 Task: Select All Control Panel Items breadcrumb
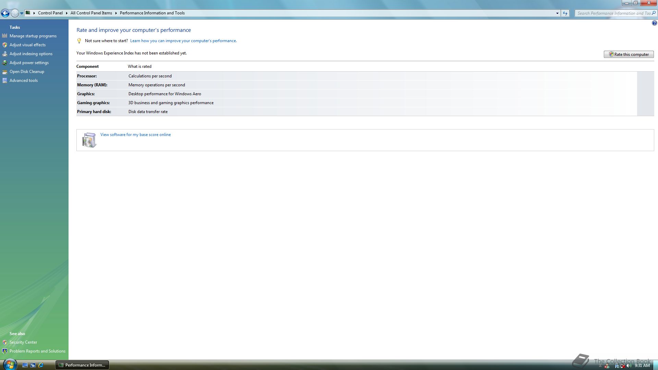click(x=91, y=13)
